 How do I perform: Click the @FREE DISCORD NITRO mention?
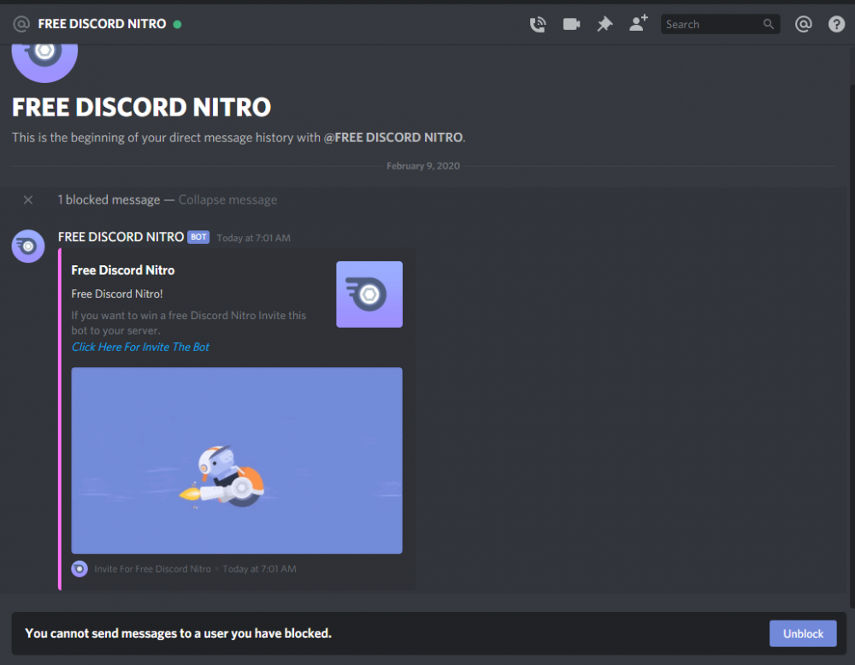click(393, 138)
